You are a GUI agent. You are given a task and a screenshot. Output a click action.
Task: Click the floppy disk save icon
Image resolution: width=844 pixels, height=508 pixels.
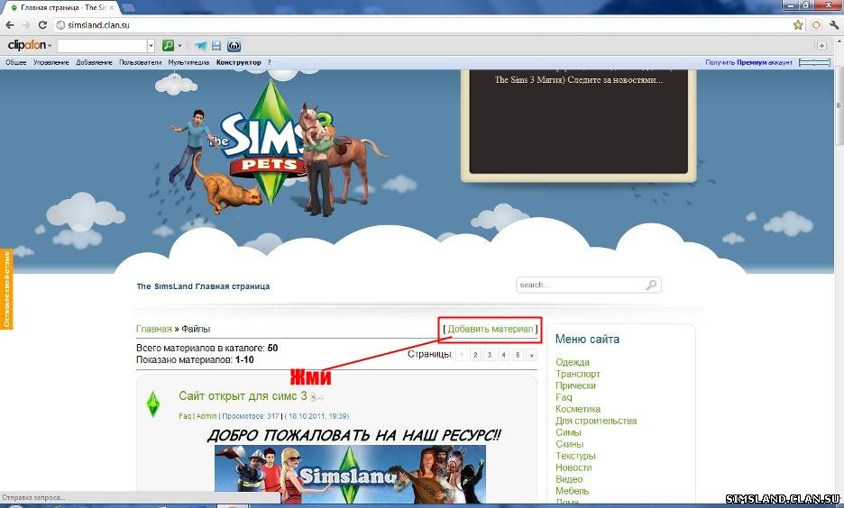click(x=216, y=46)
